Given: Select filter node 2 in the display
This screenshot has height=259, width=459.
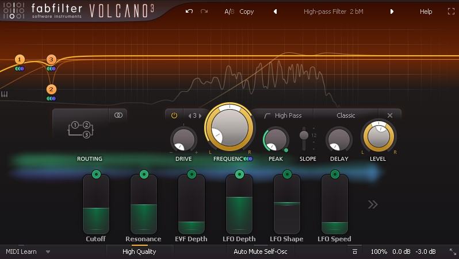Looking at the screenshot, I should point(51,89).
